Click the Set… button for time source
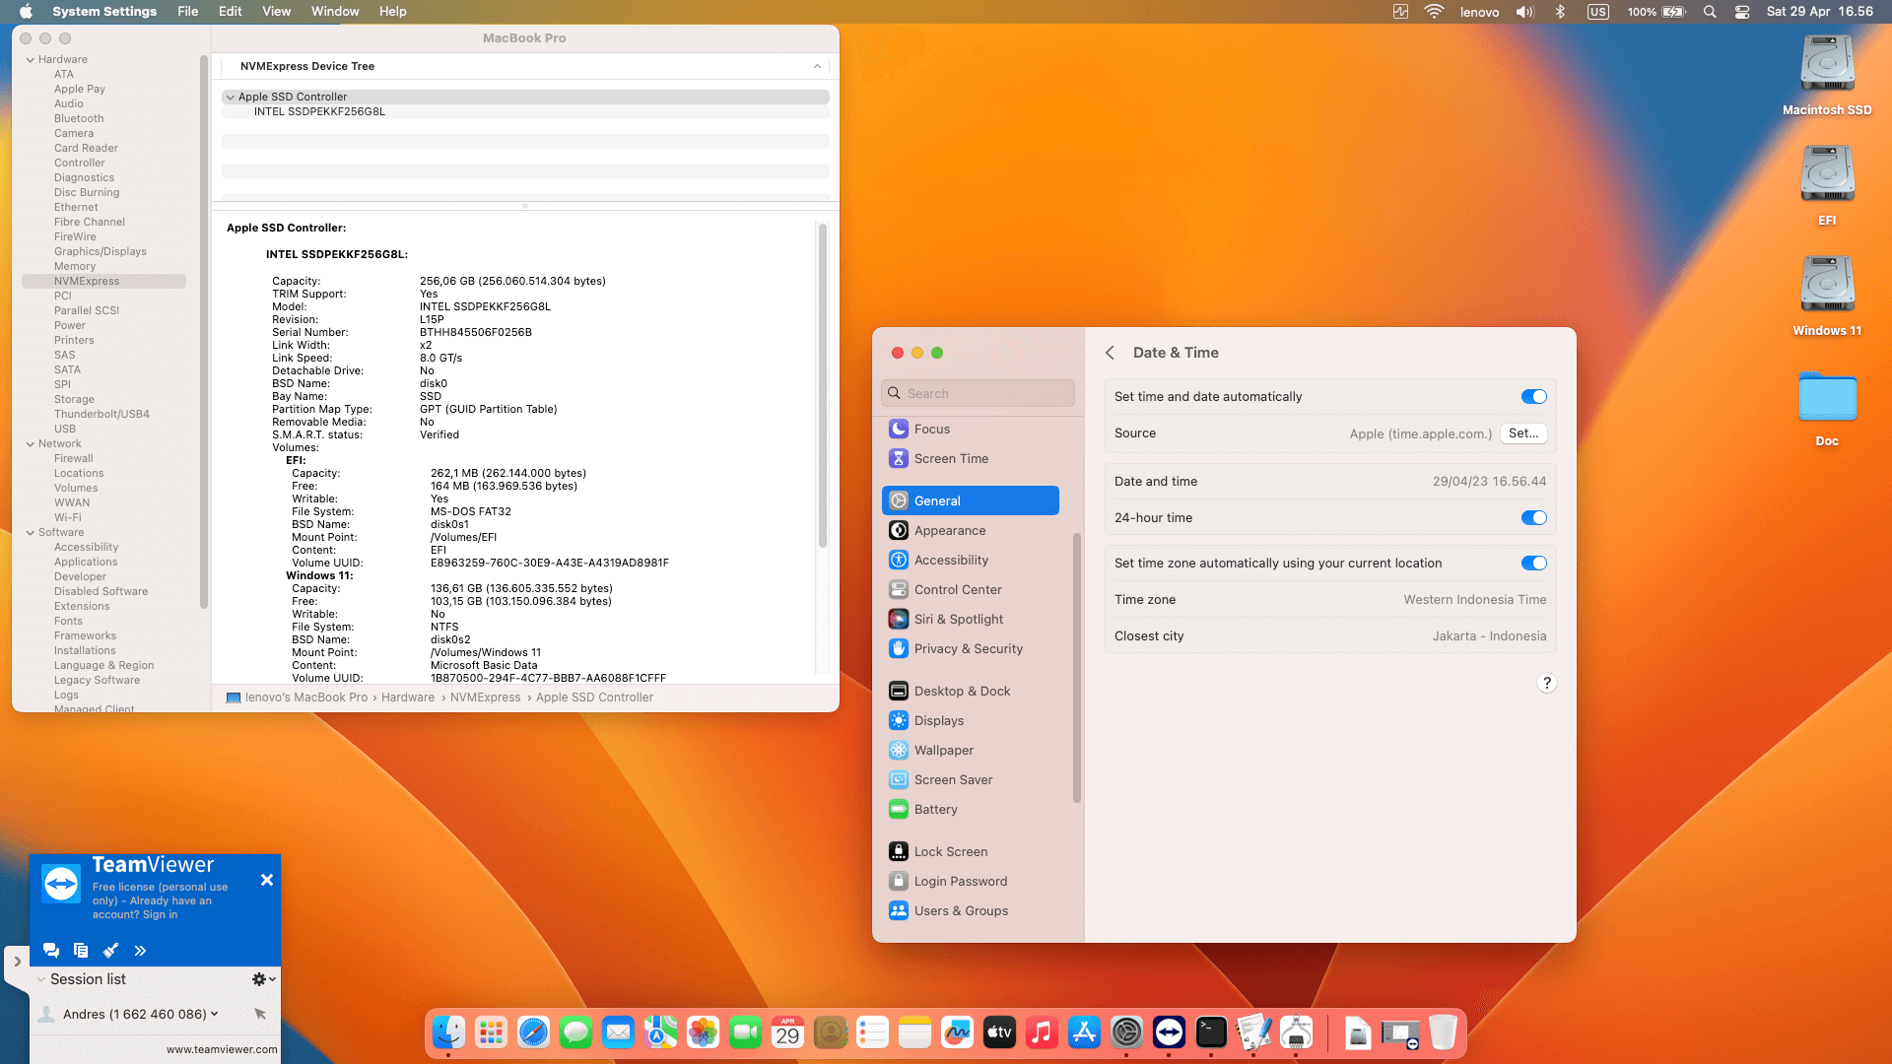The width and height of the screenshot is (1892, 1064). pyautogui.click(x=1523, y=433)
